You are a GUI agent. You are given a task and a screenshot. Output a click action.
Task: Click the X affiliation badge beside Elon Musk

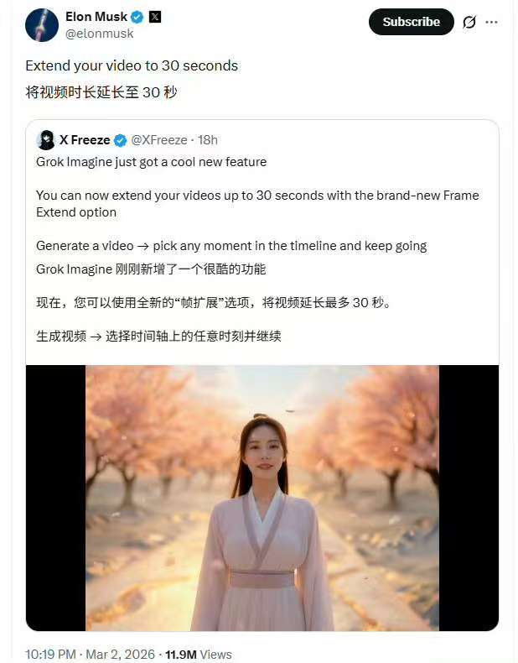point(155,17)
